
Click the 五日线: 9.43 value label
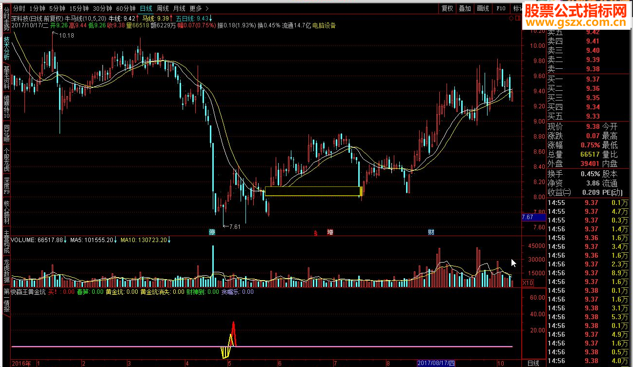point(193,18)
